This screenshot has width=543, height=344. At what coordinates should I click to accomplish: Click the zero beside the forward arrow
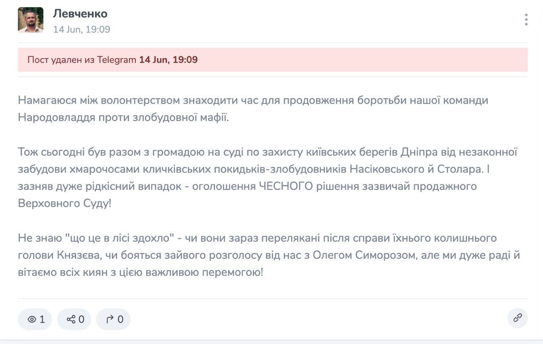pyautogui.click(x=120, y=319)
